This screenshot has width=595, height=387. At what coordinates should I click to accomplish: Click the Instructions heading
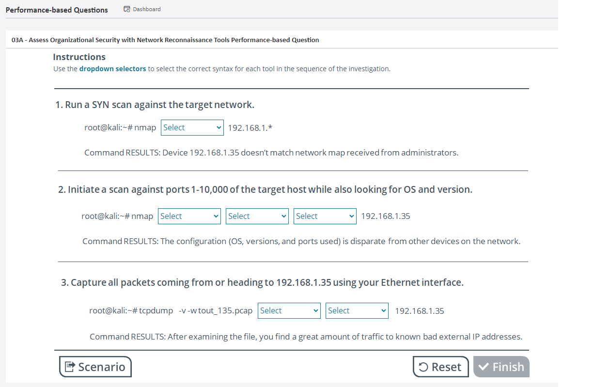tap(79, 57)
